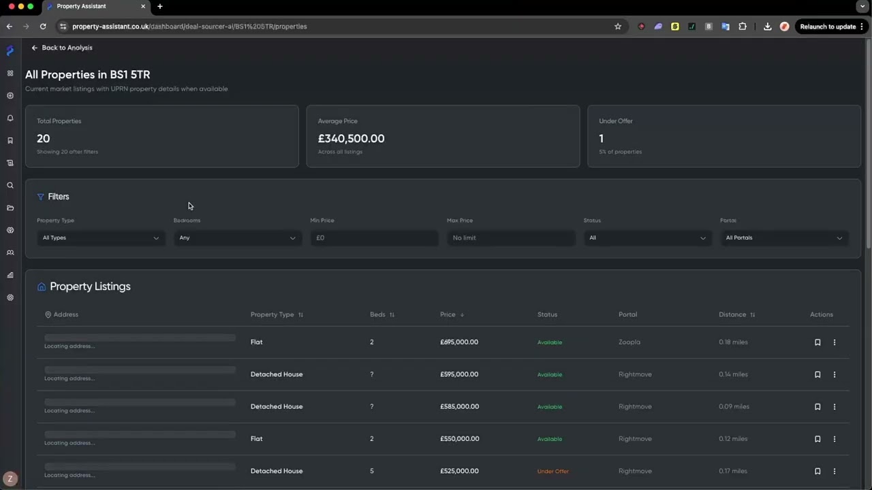Open the users group icon in sidebar
The image size is (872, 490).
click(10, 252)
